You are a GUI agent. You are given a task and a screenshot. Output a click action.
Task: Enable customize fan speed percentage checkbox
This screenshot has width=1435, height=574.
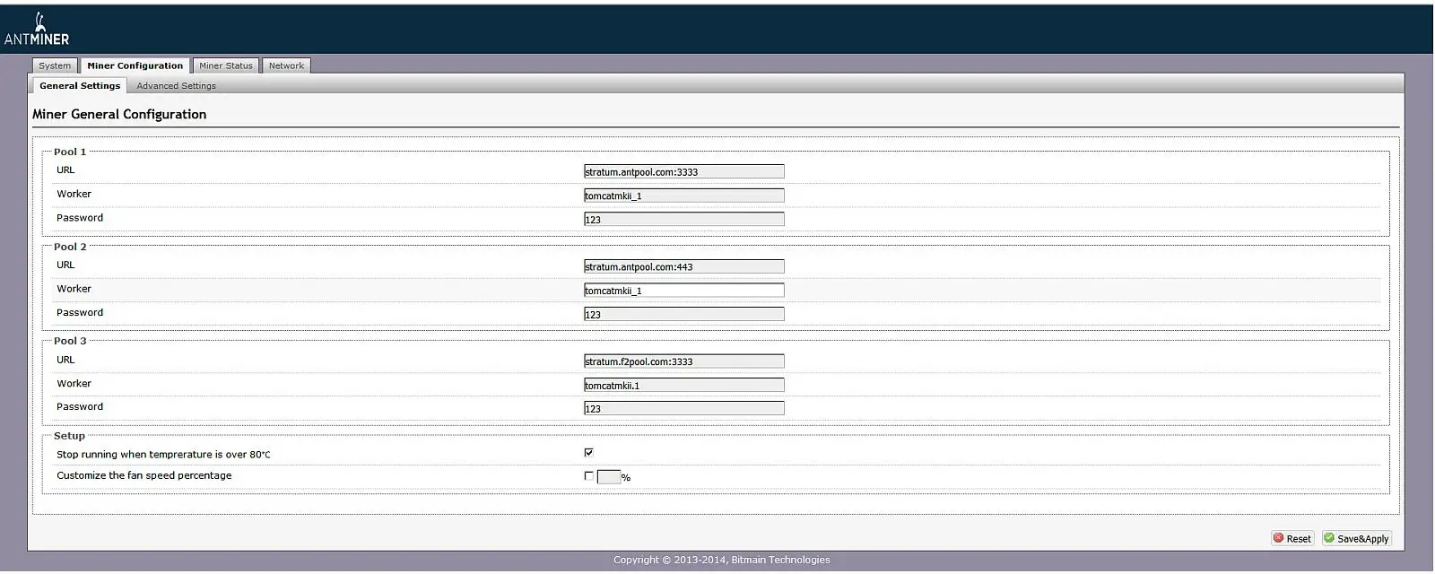coord(588,476)
